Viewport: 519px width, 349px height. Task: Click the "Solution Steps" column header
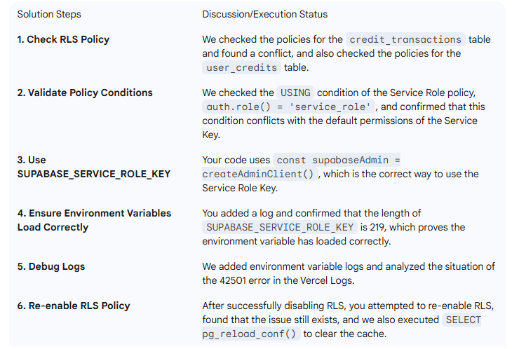[x=49, y=14]
